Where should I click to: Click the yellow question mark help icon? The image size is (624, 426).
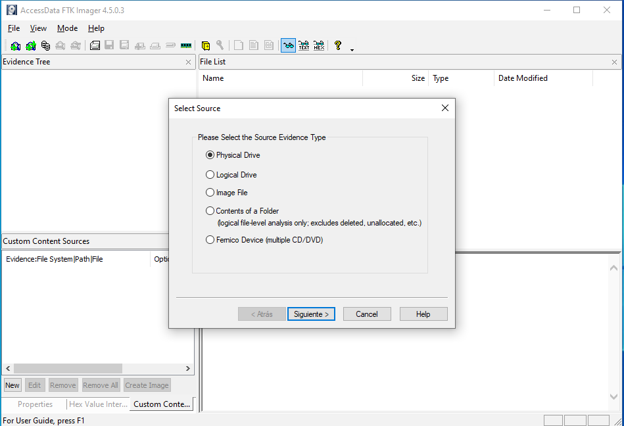[x=338, y=45]
